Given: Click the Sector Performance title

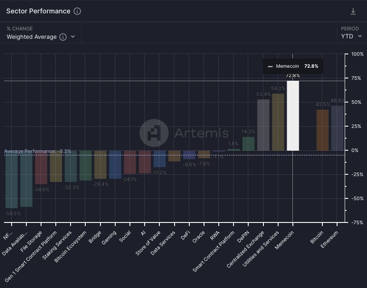Looking at the screenshot, I should click(x=38, y=11).
